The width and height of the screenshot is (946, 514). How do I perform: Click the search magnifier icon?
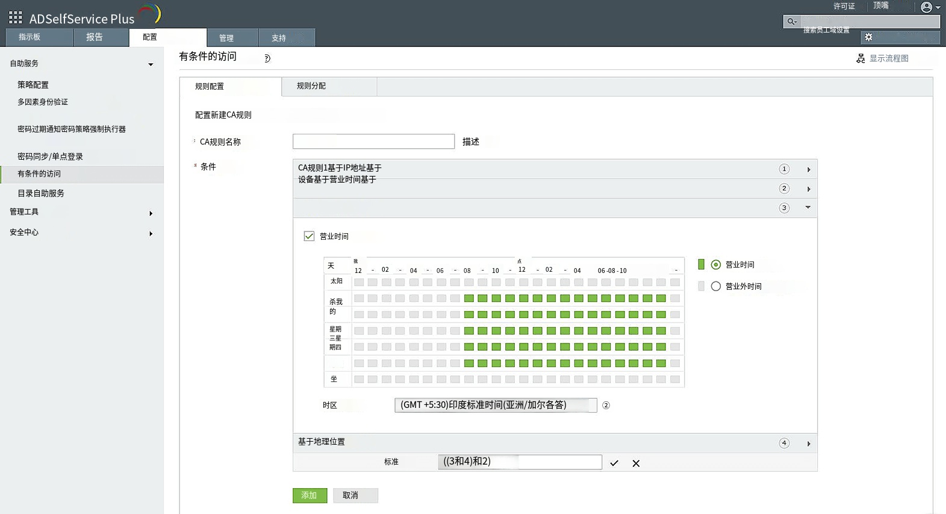791,22
